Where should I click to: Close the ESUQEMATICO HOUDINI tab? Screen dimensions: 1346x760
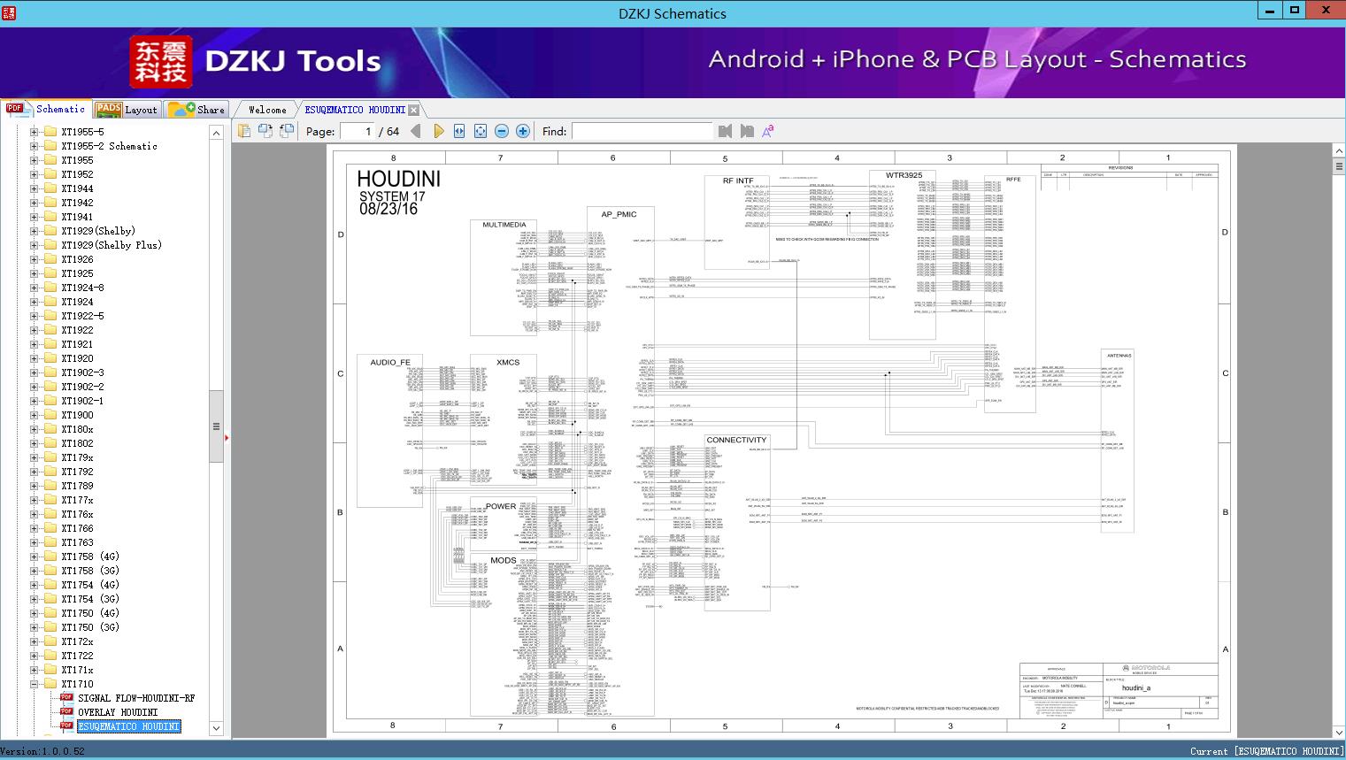click(413, 110)
